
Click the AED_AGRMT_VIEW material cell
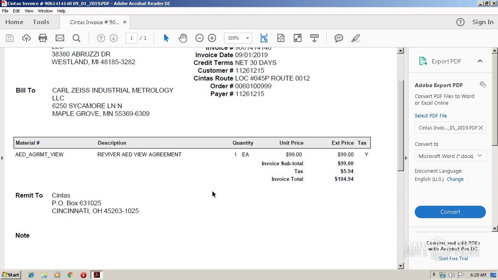coord(39,154)
